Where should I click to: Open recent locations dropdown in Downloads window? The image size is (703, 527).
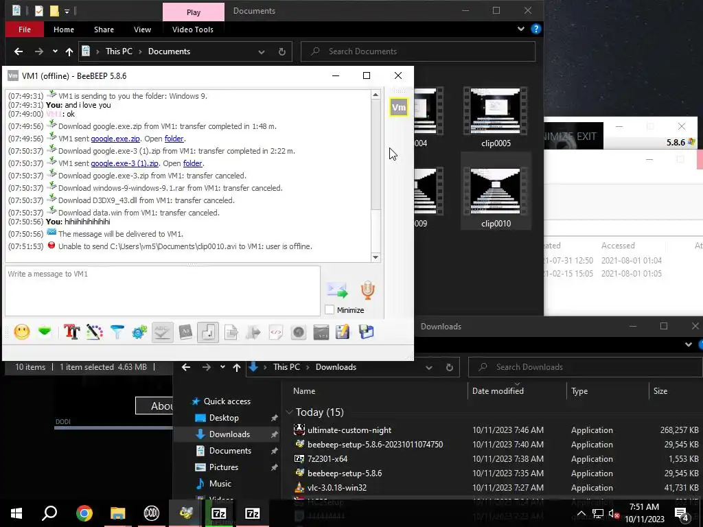point(222,367)
